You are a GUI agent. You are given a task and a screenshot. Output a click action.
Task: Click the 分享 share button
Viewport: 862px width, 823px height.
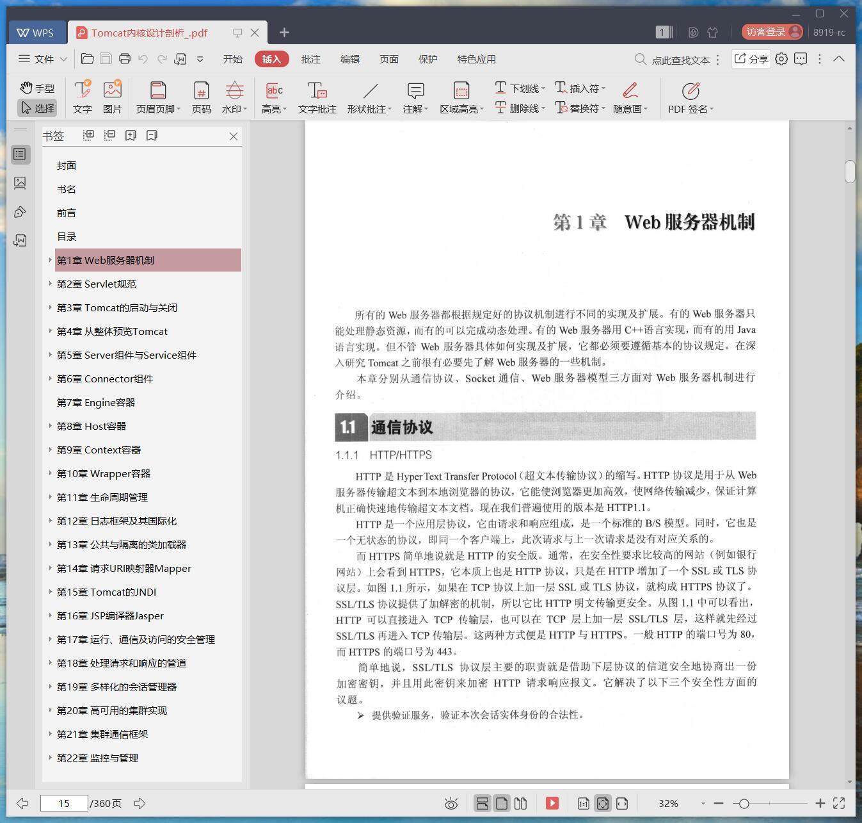point(751,59)
